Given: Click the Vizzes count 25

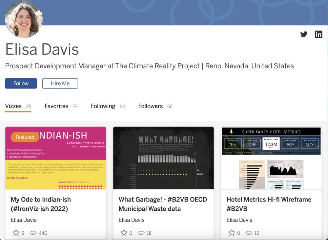Looking at the screenshot, I should [x=29, y=107].
